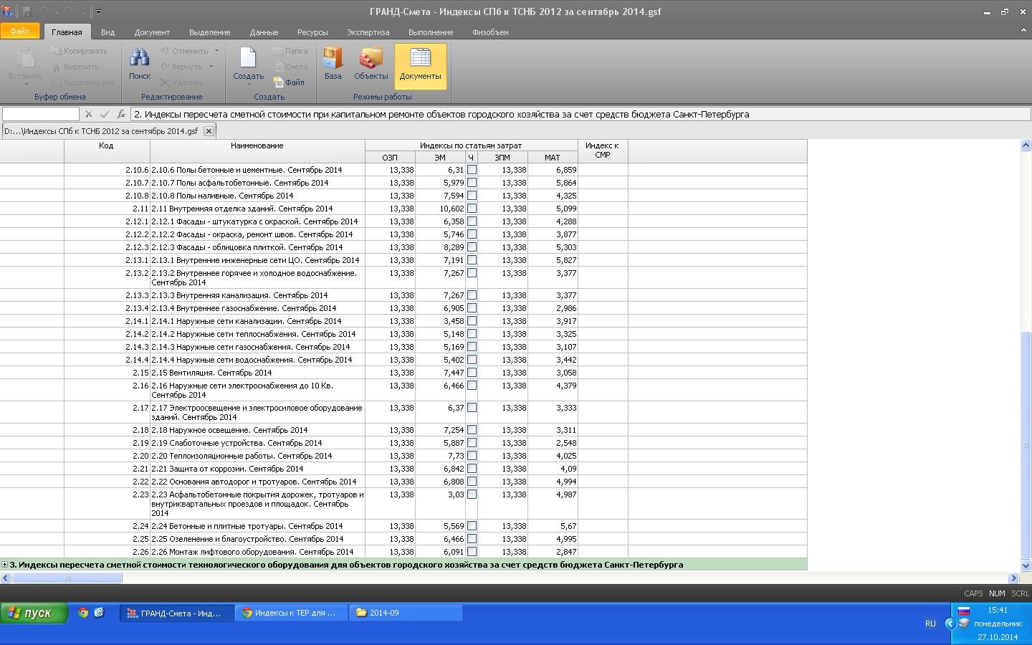
Task: Click the vertical scrollbar down arrow
Action: tap(1026, 565)
